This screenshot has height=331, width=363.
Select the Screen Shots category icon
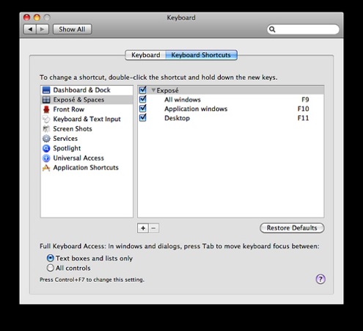[x=46, y=129]
